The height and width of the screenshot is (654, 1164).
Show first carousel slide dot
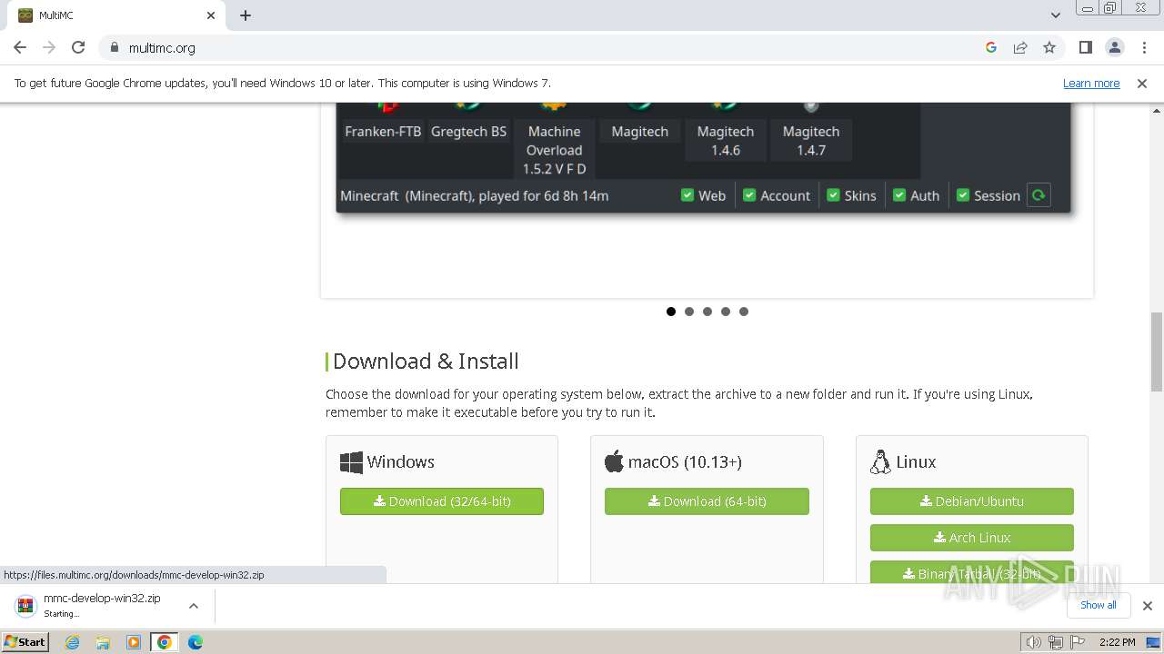pos(671,312)
